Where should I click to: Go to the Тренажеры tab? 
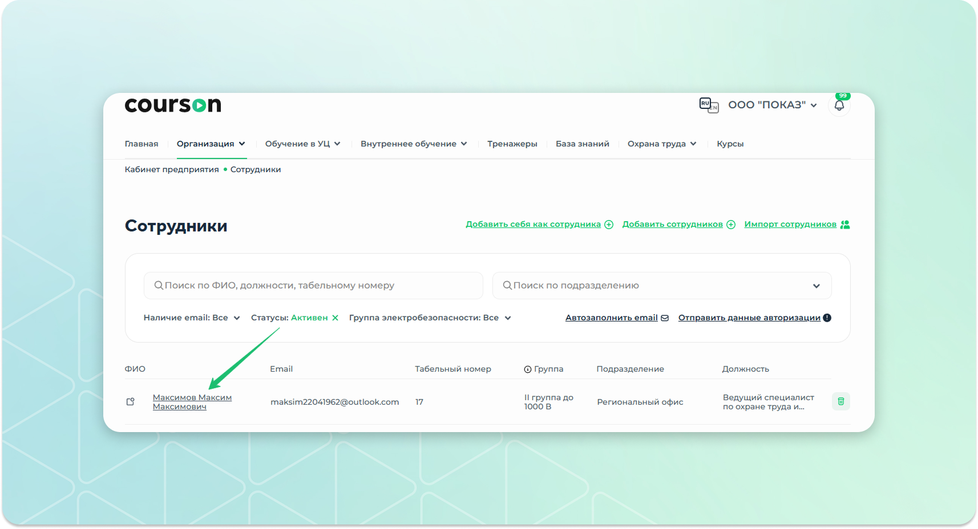(x=512, y=144)
